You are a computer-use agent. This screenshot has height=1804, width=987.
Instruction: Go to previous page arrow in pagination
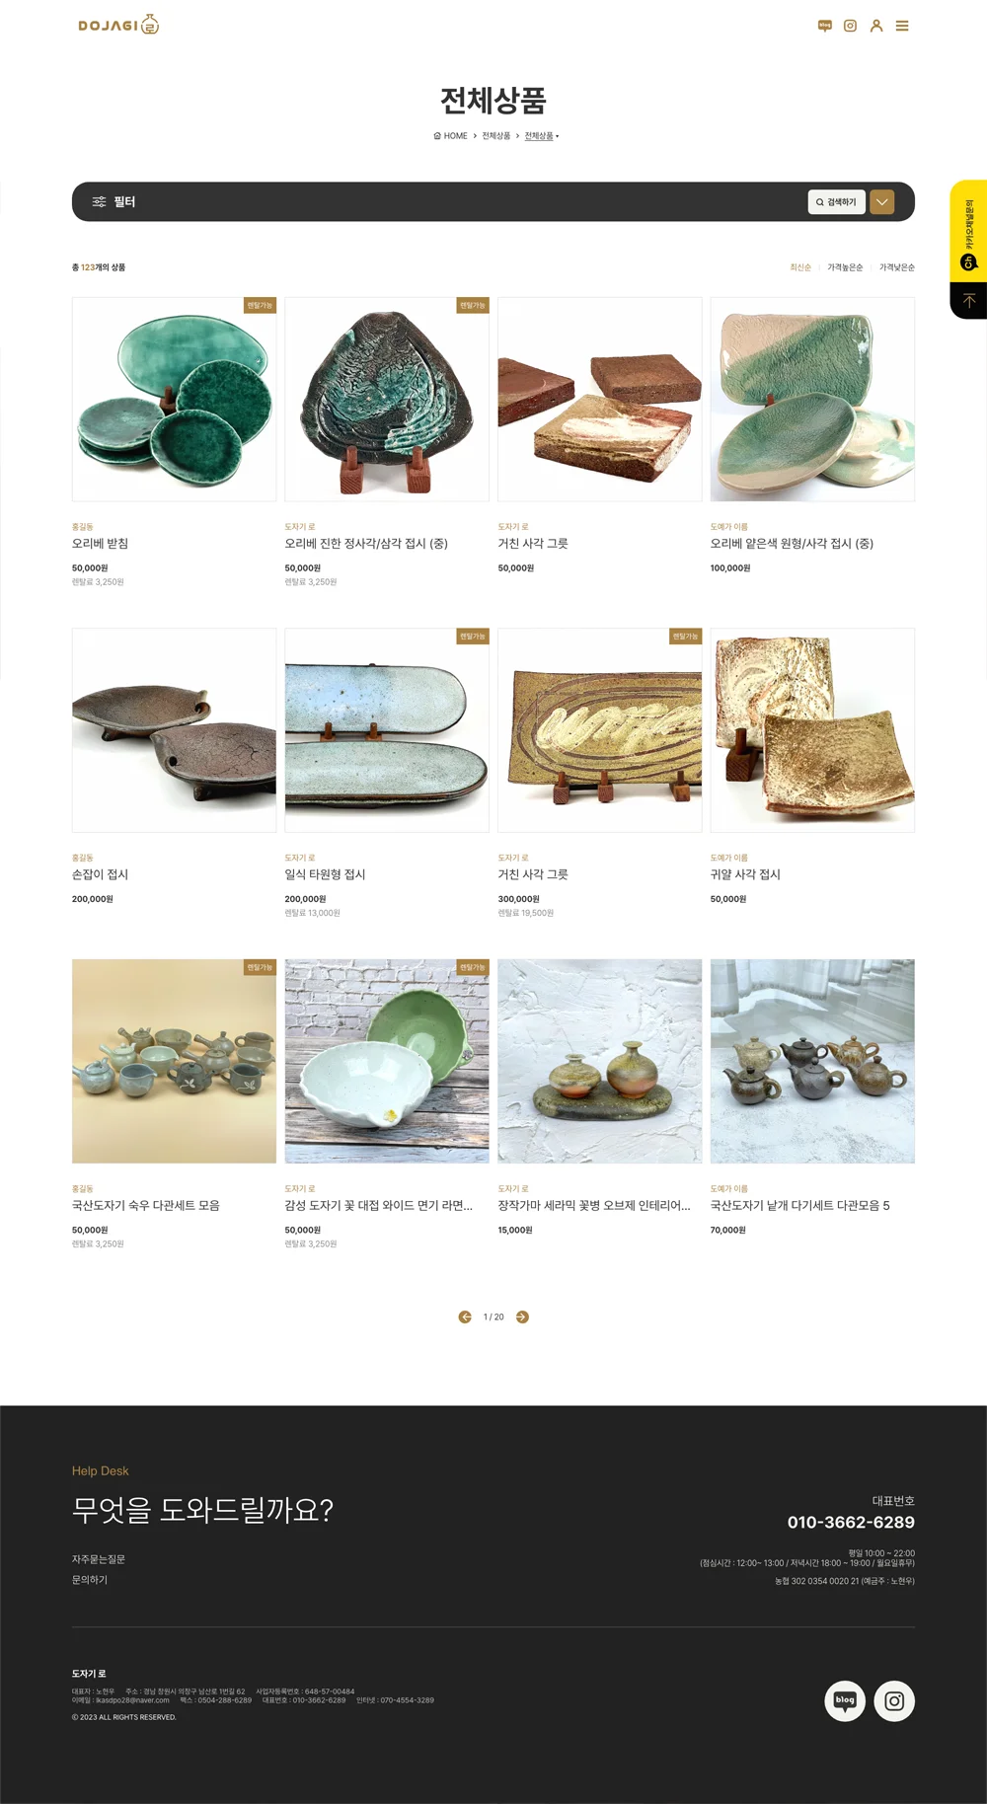465,1316
